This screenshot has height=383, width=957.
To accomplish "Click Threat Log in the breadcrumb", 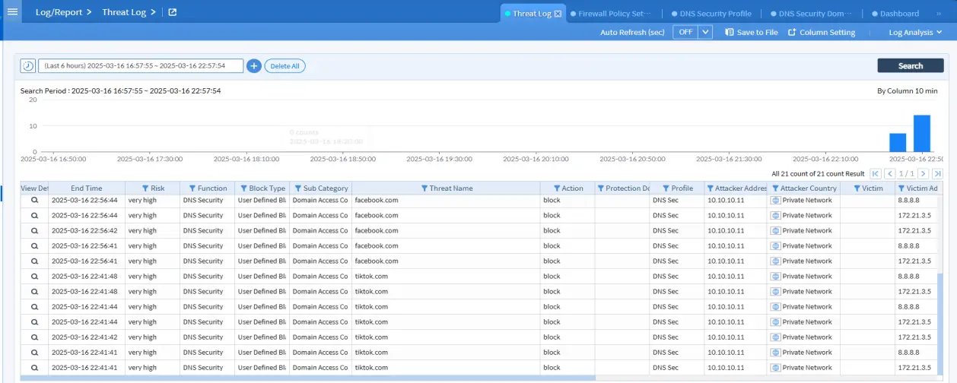I will pos(124,12).
